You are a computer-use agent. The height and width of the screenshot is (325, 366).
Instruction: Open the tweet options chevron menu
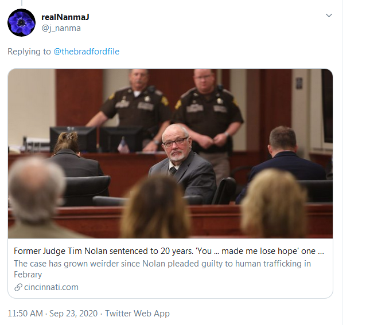click(x=329, y=15)
